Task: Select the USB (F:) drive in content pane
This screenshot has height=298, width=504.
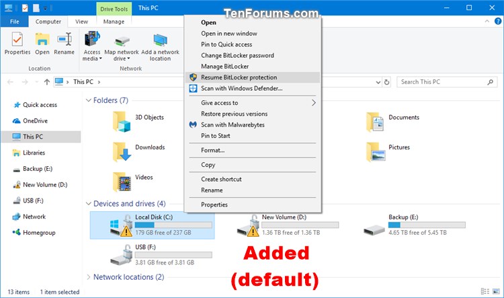Action: (x=161, y=255)
